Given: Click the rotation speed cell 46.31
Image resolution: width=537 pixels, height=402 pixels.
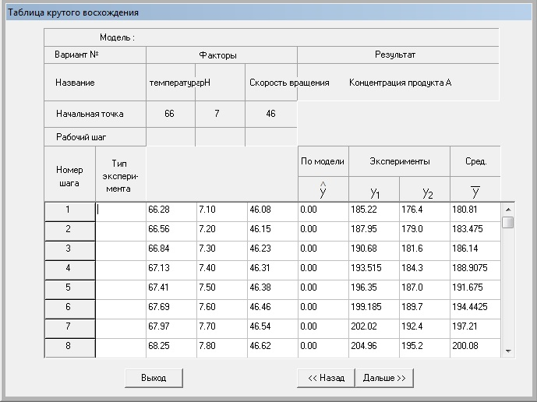Looking at the screenshot, I should click(273, 270).
